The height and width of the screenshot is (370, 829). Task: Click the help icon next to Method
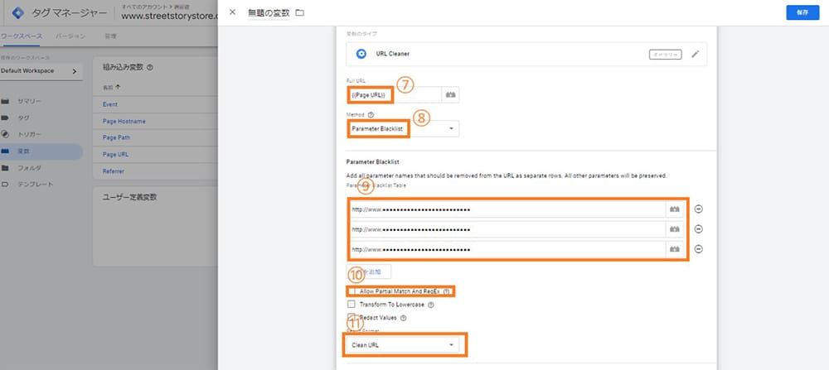pyautogui.click(x=371, y=114)
